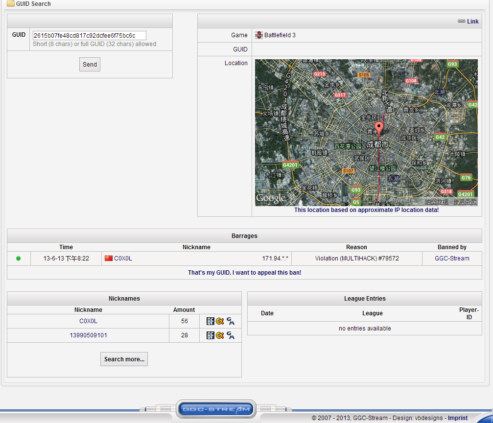This screenshot has width=493, height=423.
Task: Open the Imprint link in the footer
Action: coord(457,418)
